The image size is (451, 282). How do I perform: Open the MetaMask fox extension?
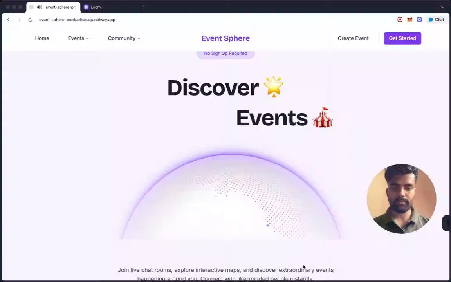click(x=410, y=20)
